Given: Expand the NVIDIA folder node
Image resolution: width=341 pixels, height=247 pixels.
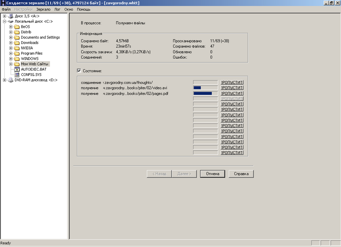Looking at the screenshot, I should [11, 48].
